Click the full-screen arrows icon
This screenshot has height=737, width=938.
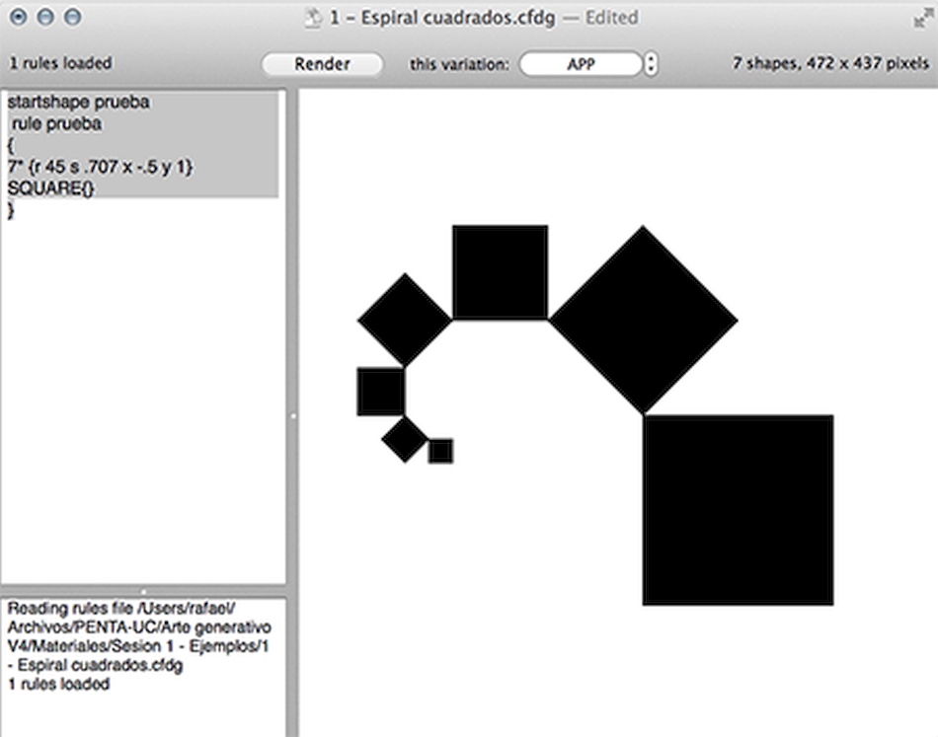(922, 19)
